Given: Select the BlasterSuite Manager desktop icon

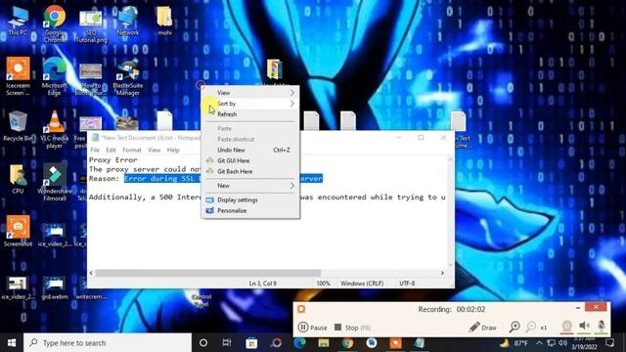Looking at the screenshot, I should click(x=128, y=77).
